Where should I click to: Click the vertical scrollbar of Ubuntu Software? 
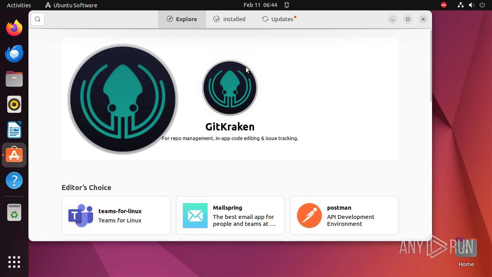430,66
